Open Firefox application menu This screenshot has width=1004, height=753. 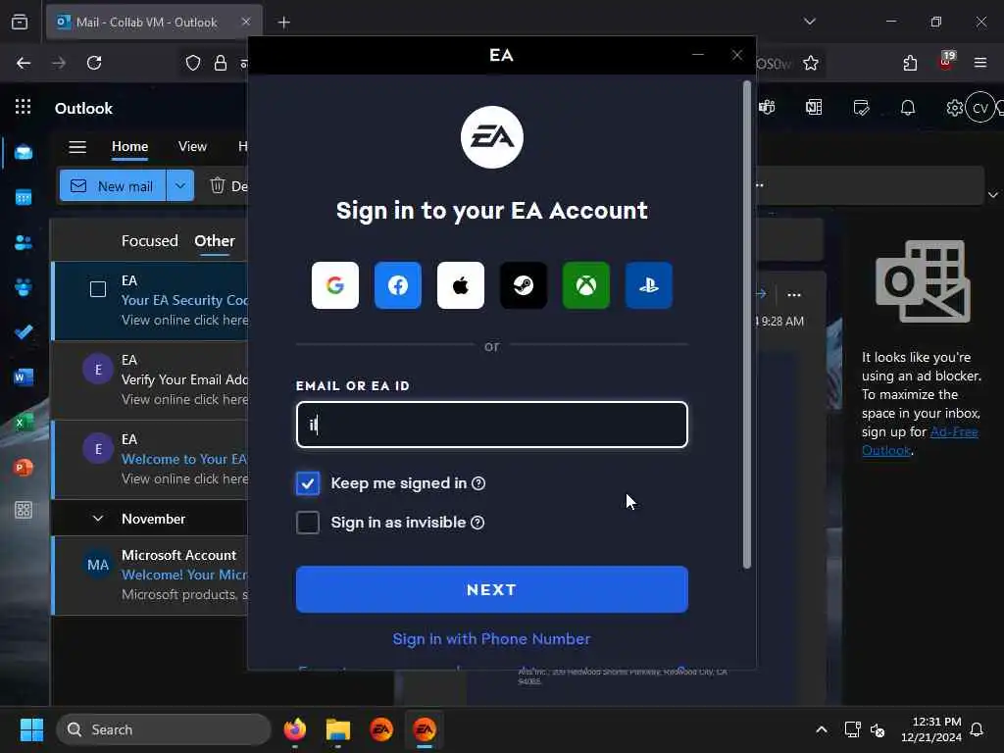[980, 63]
